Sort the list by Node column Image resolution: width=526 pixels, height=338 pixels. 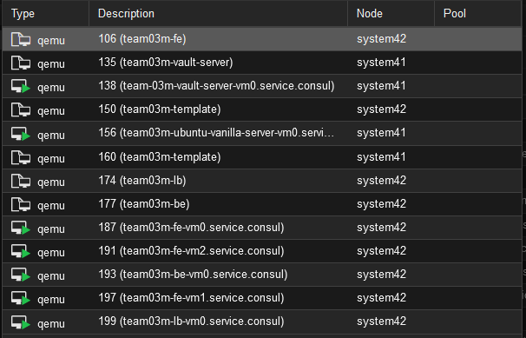coord(391,13)
